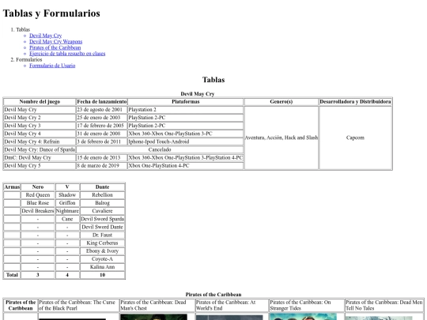Image resolution: width=427 pixels, height=320 pixels.
Task: Click 'Dead Men Tell No Tales' title cell
Action: point(384,305)
